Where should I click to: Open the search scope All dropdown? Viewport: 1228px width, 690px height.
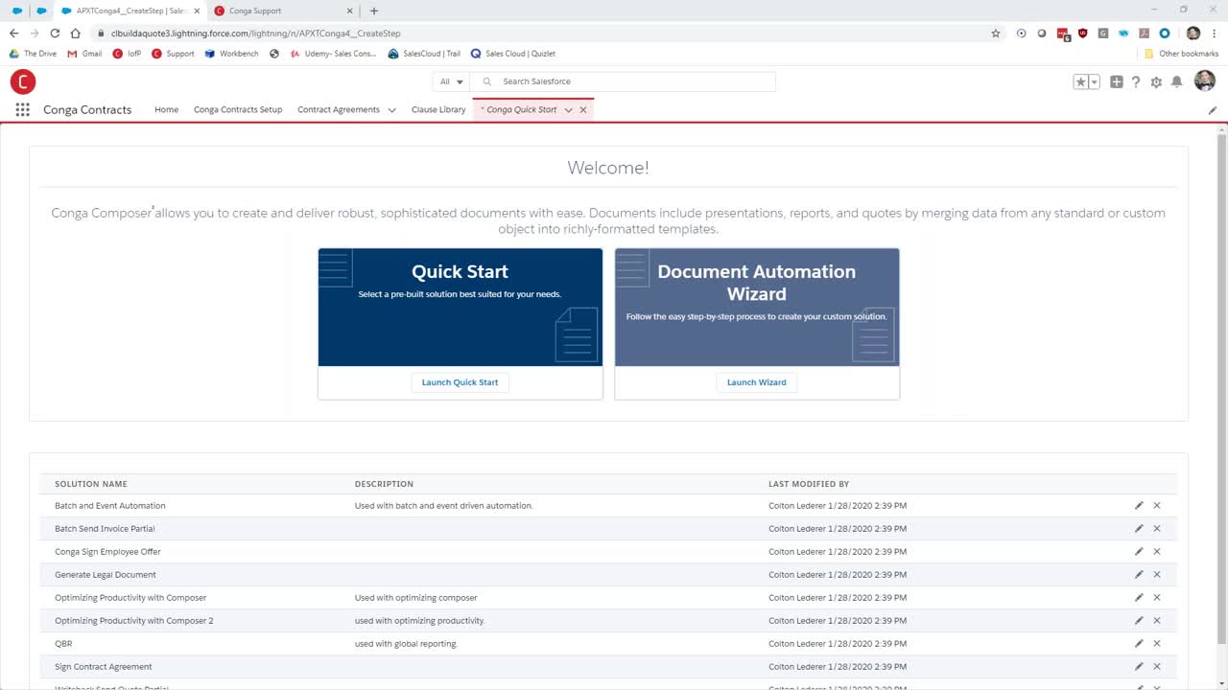click(x=451, y=81)
